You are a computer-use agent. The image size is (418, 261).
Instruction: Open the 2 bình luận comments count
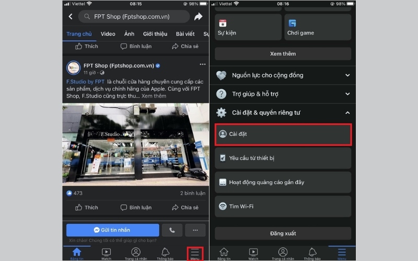point(193,193)
